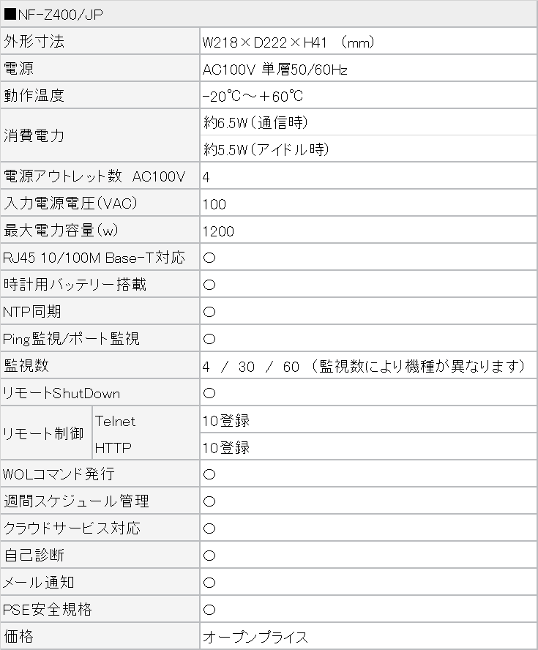Screen dimensions: 538x650
Task: Click the circle mark for クラウドサービス対応
Action: [x=209, y=528]
